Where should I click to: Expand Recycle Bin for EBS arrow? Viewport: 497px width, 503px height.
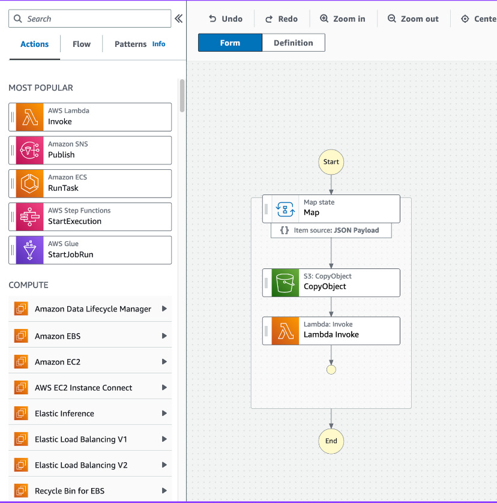tap(164, 491)
